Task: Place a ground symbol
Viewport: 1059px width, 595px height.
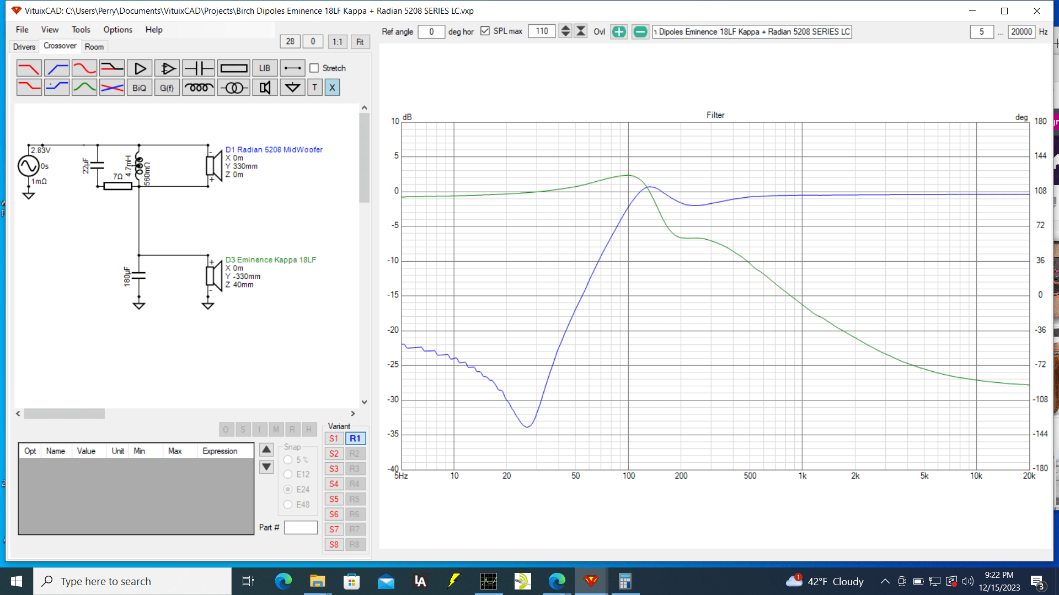Action: (x=292, y=88)
